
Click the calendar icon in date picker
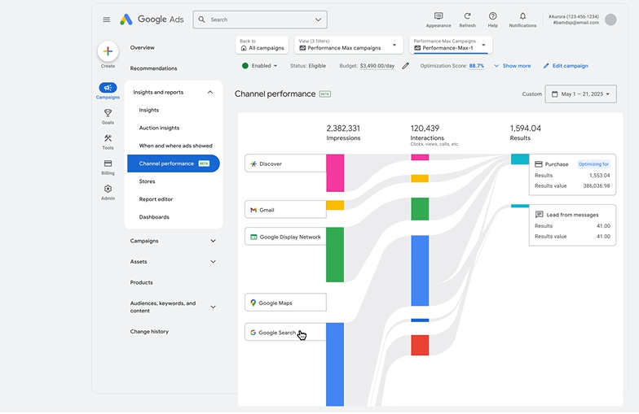pyautogui.click(x=554, y=94)
